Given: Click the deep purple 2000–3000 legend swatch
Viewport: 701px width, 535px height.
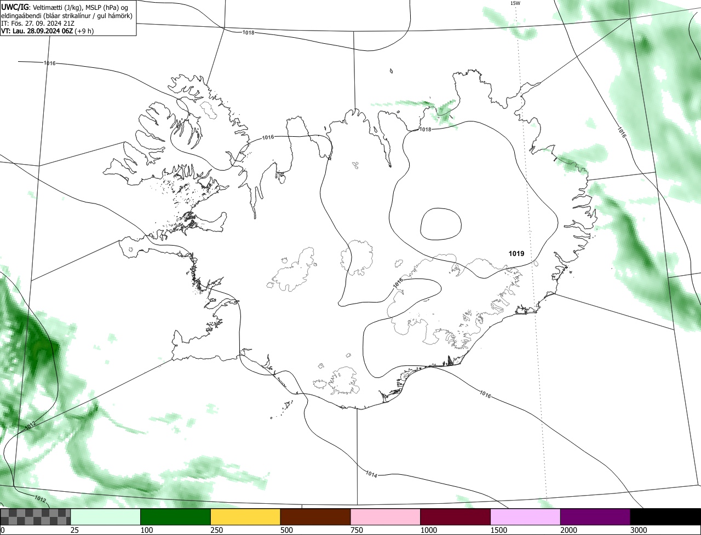Looking at the screenshot, I should coord(595,517).
